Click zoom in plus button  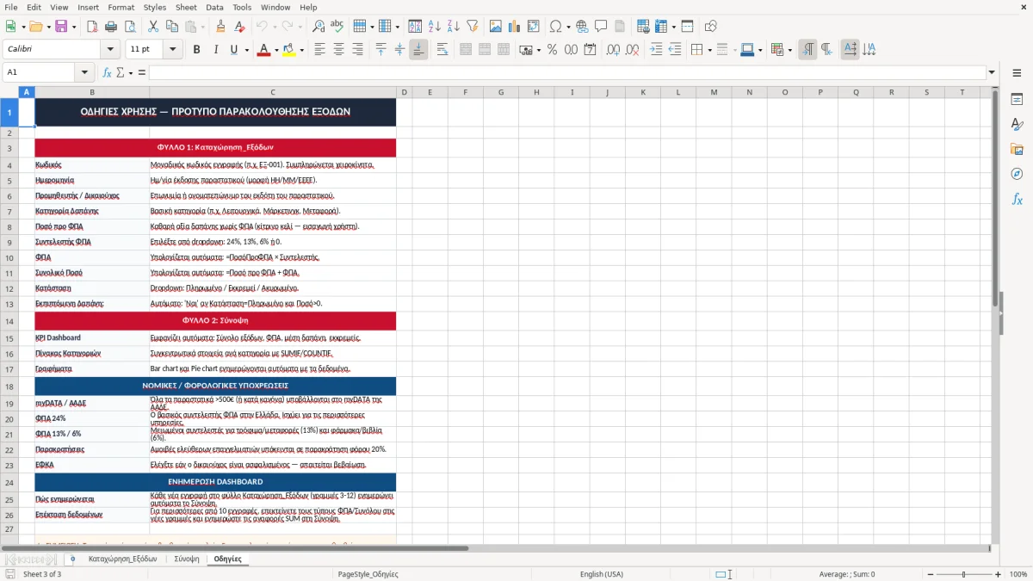pos(998,574)
